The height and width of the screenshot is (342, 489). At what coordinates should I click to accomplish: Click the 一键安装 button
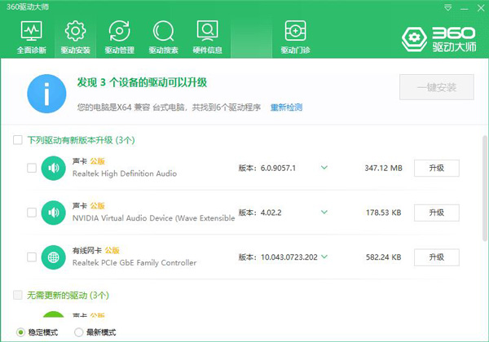437,87
